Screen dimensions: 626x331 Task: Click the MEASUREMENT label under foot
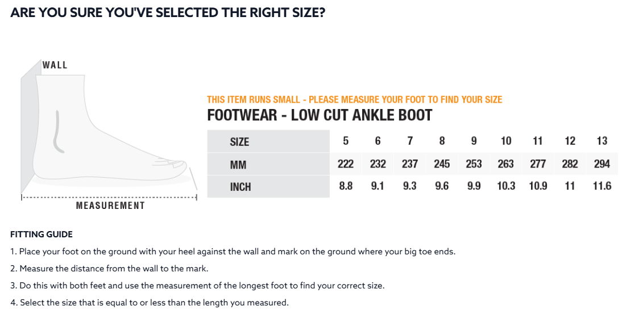(x=110, y=206)
